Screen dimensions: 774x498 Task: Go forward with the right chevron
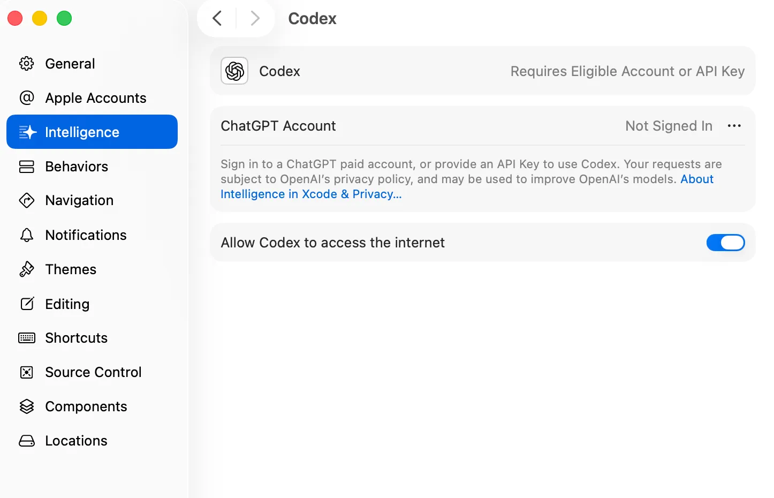coord(255,19)
